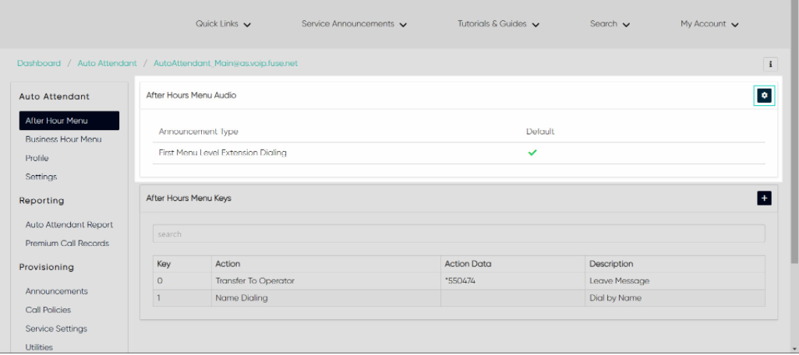Click the After Hours Menu Audio heading

click(x=191, y=95)
